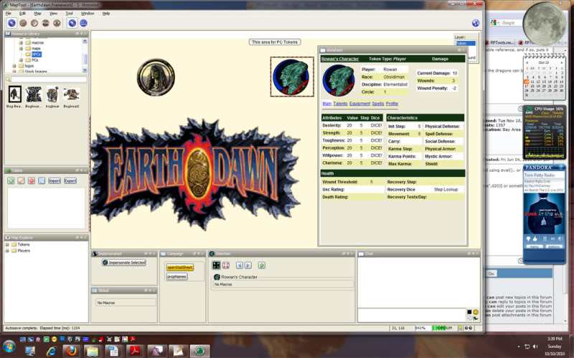Click the previous token arrow icon

(x=240, y=265)
